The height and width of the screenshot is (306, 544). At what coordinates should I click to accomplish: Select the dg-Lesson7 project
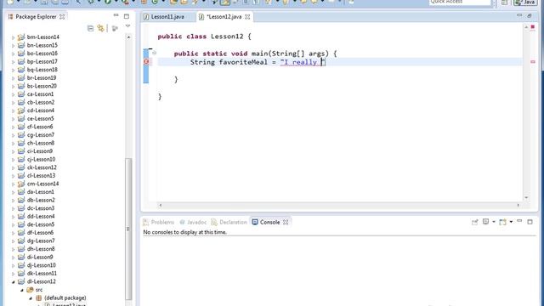point(41,241)
